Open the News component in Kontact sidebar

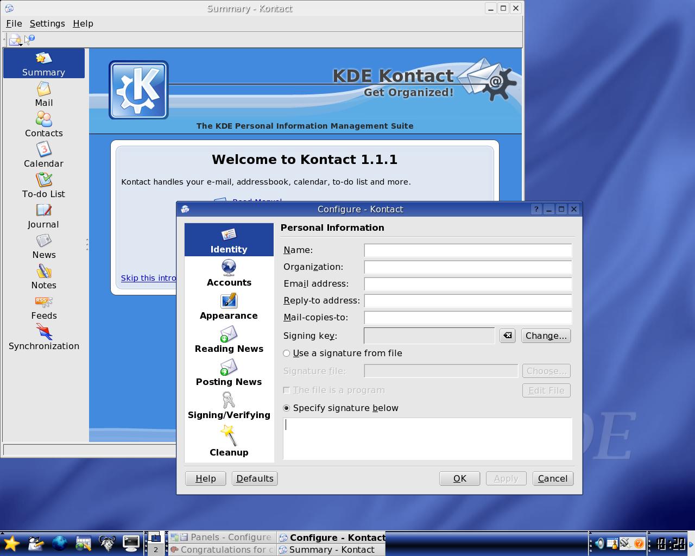click(44, 246)
